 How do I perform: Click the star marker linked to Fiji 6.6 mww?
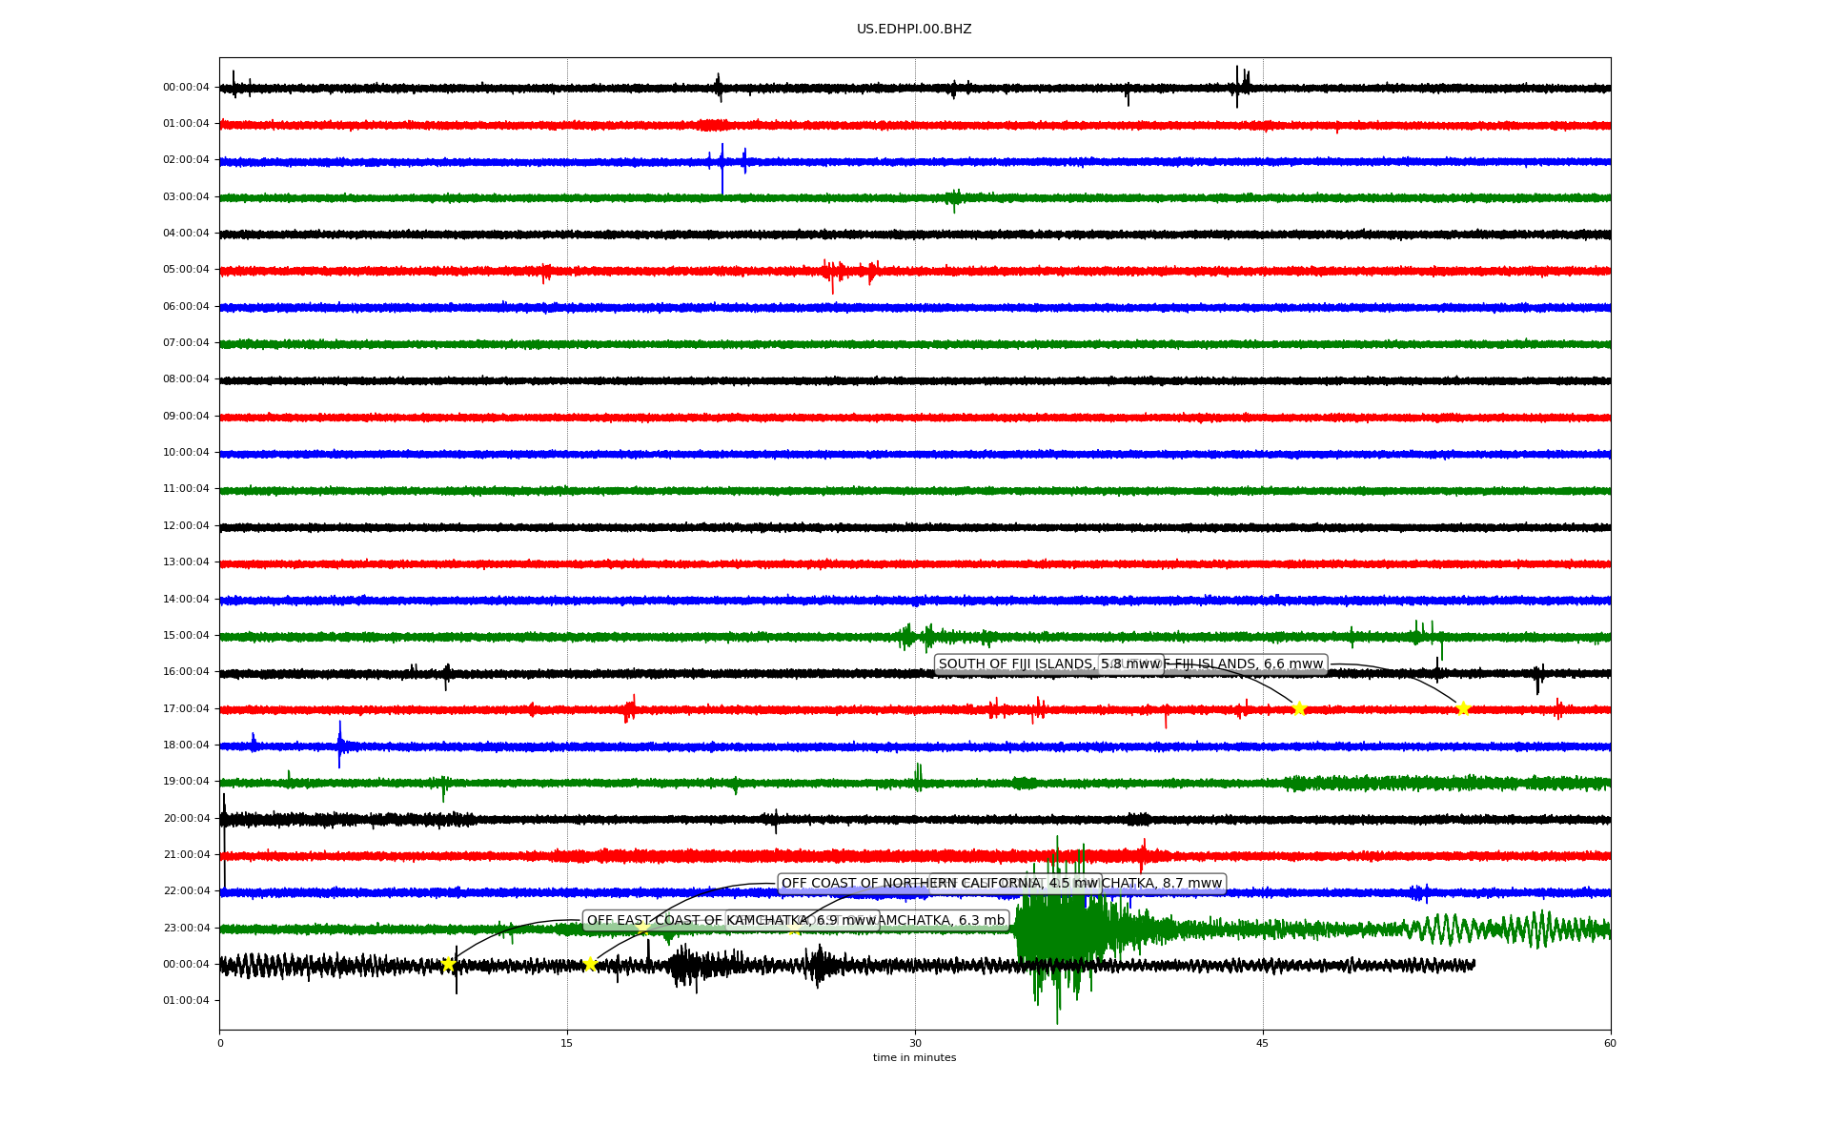coord(1463,708)
